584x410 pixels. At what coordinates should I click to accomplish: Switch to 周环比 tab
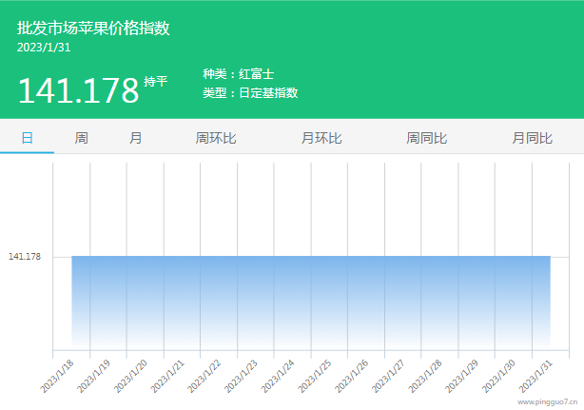tap(216, 138)
